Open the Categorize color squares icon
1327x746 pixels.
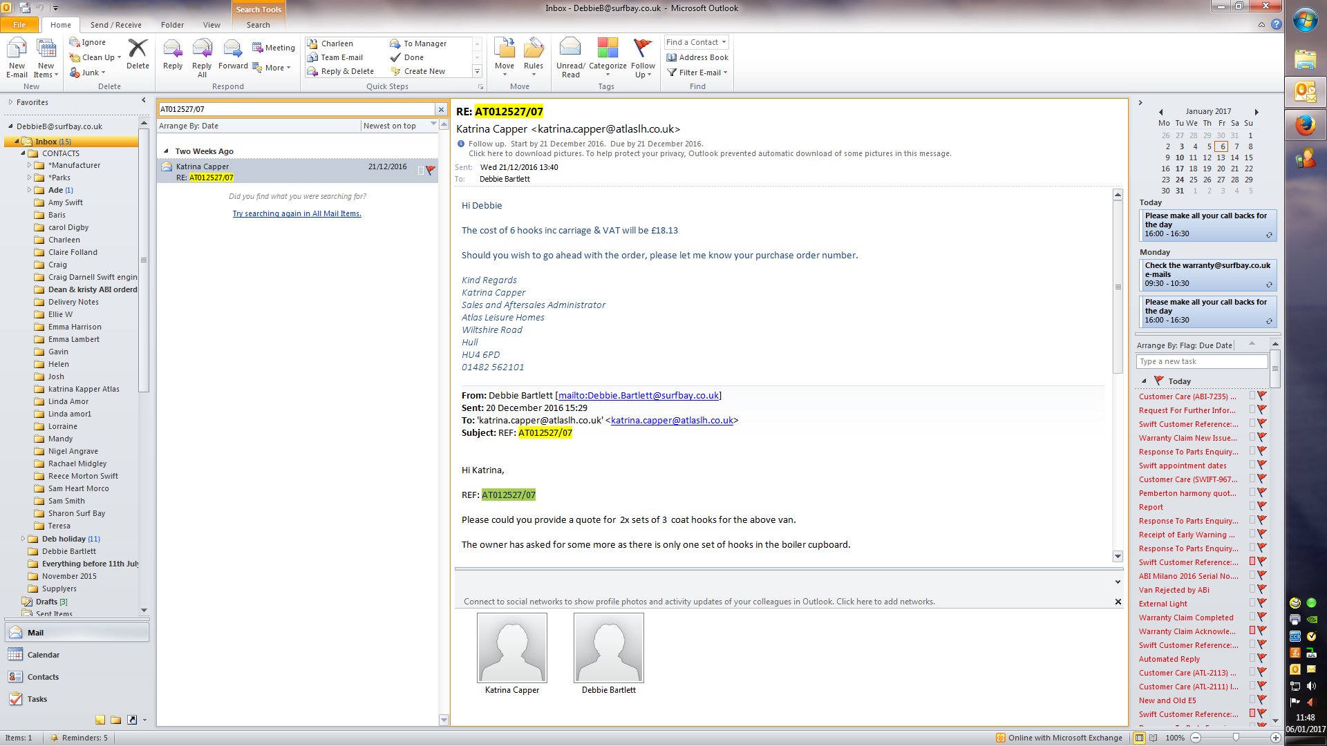click(608, 48)
